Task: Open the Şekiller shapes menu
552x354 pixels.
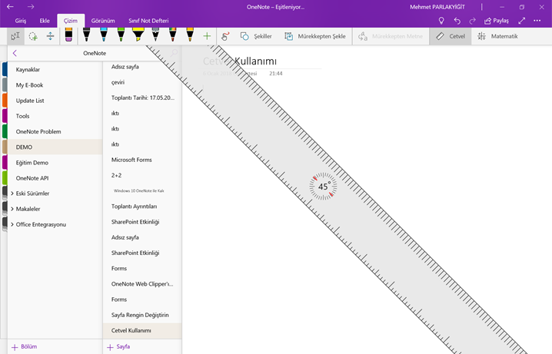Action: 256,36
